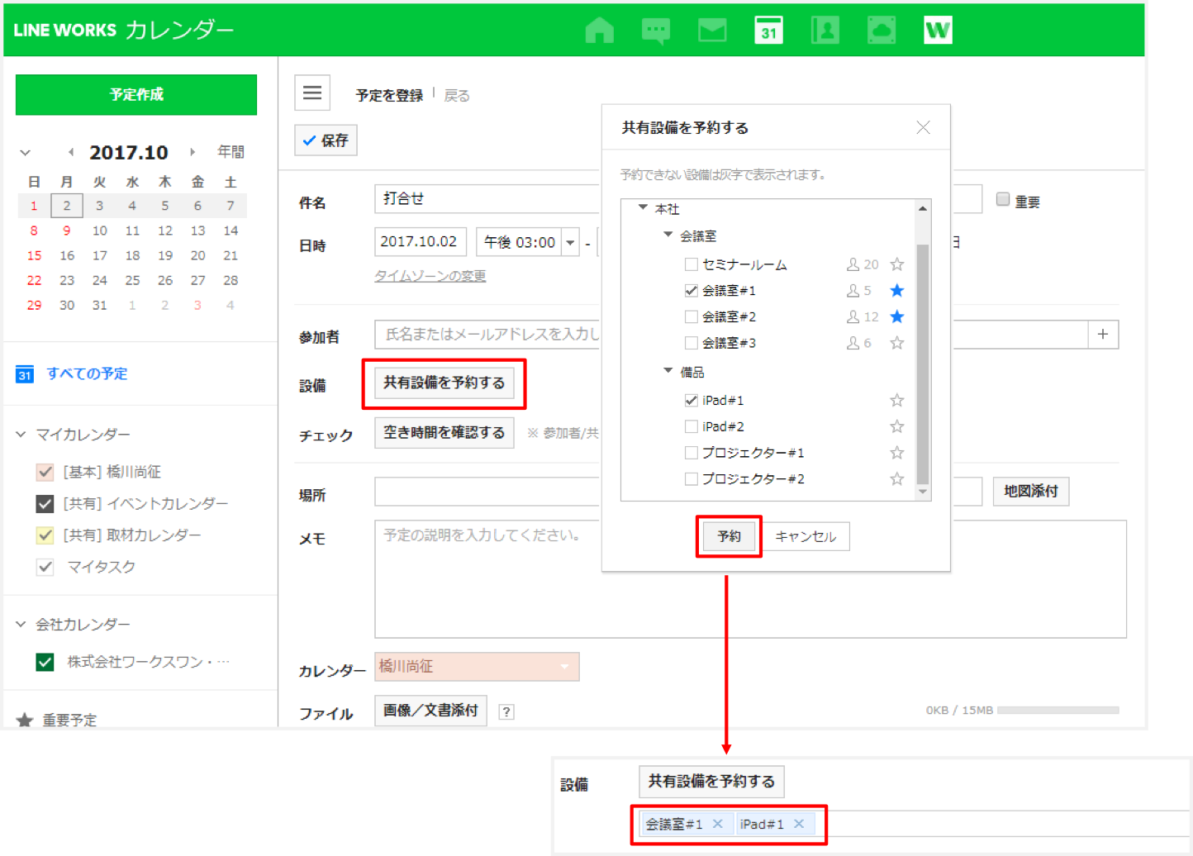Open the Drive cloud folder icon
1193x856 pixels.
click(882, 31)
